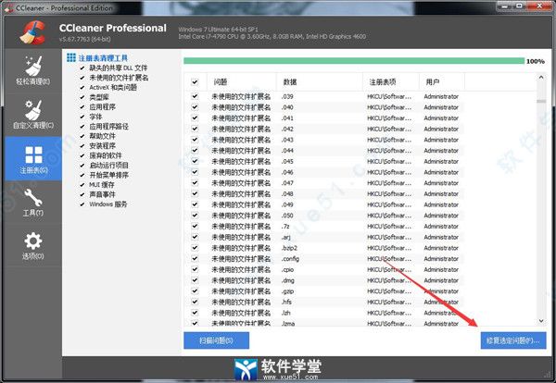Minimize the CCleaner window

pyautogui.click(x=506, y=6)
